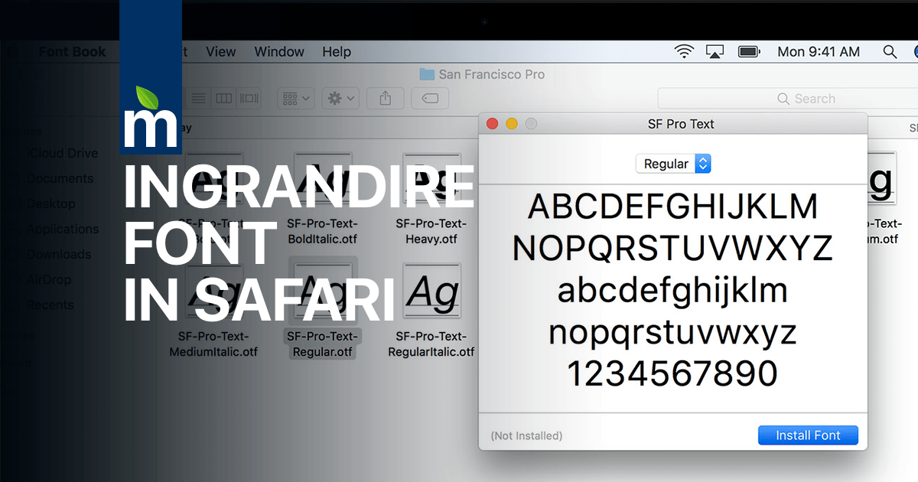Screen dimensions: 918x482
Task: Switch Finder to column view
Action: pyautogui.click(x=223, y=98)
